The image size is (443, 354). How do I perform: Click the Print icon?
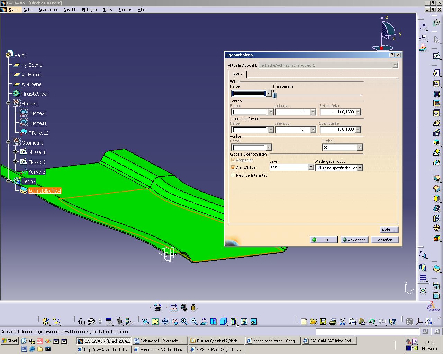pos(333,322)
